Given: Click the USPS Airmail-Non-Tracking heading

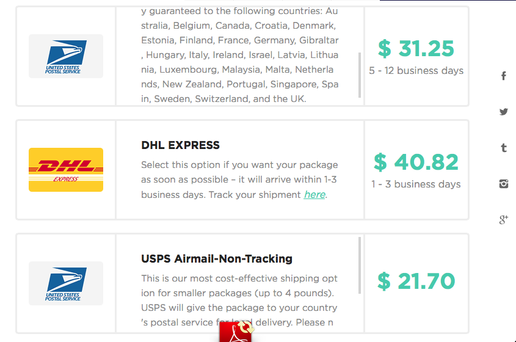Looking at the screenshot, I should coord(217,259).
